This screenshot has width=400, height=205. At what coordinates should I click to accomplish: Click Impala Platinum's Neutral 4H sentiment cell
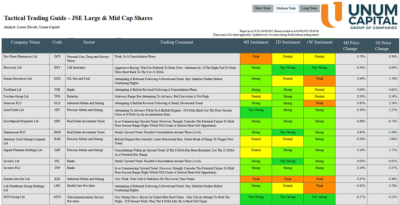(x=256, y=152)
